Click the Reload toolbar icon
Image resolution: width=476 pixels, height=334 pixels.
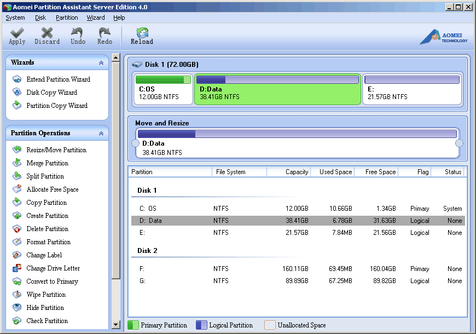142,36
